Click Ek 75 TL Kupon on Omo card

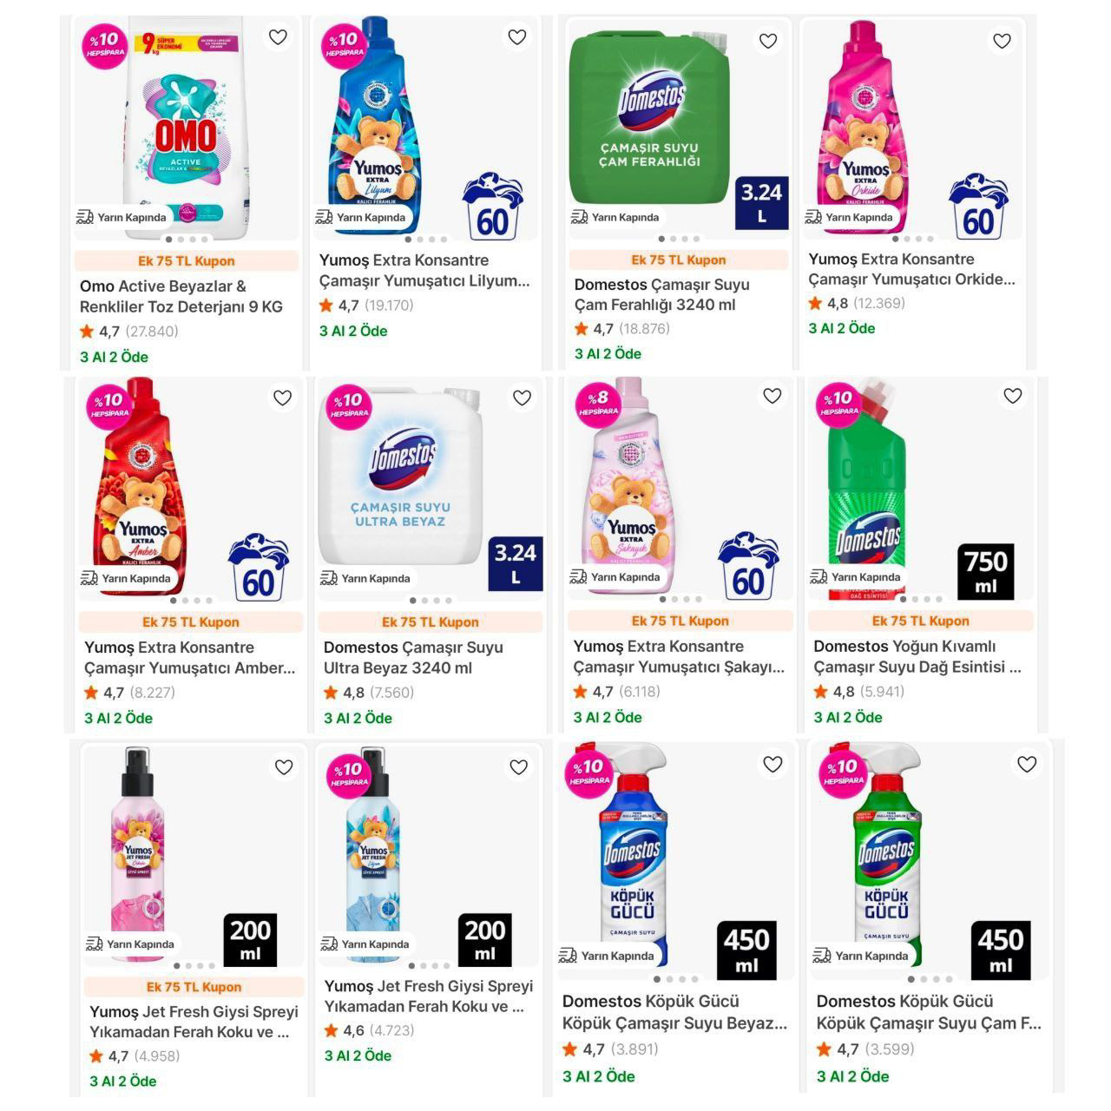pyautogui.click(x=187, y=260)
